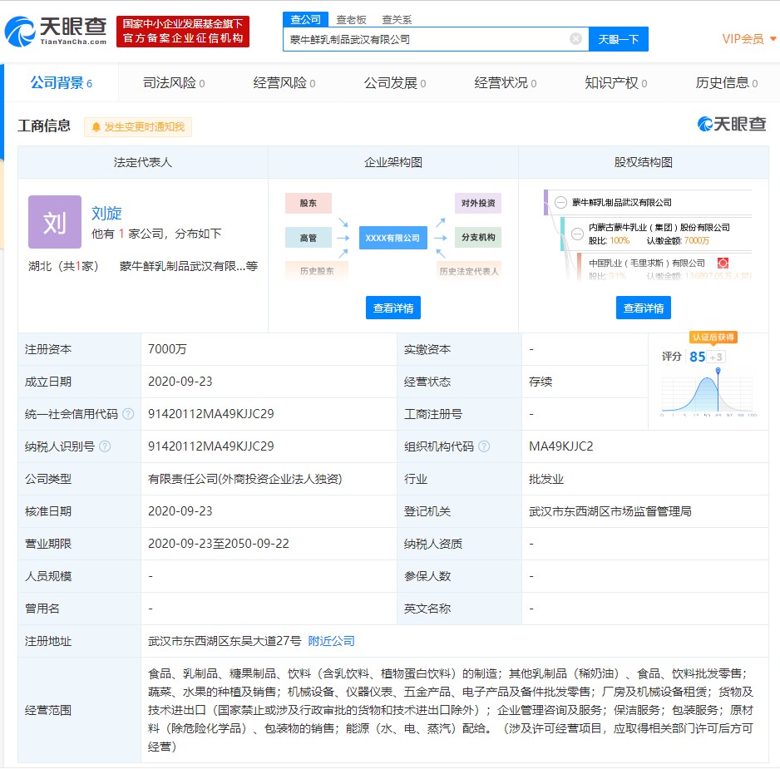Click help icon beside 纳税人识别号
Screen dimensions: 780x769
coord(105,446)
